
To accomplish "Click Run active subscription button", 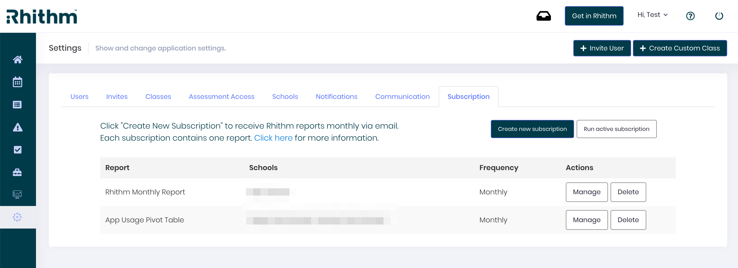I will tap(616, 129).
